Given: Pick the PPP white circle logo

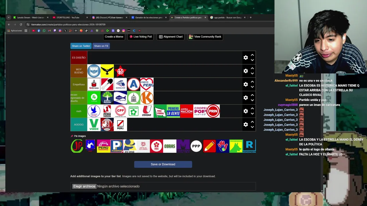Looking at the screenshot, I should click(196, 146).
